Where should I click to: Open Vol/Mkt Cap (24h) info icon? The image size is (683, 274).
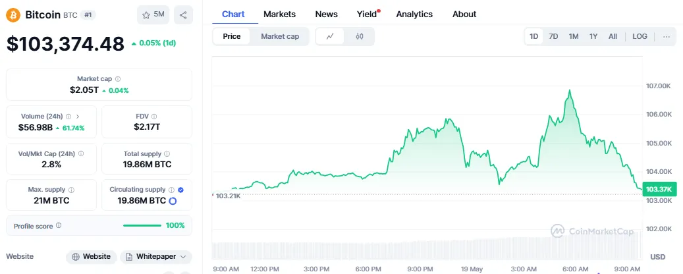coord(81,153)
